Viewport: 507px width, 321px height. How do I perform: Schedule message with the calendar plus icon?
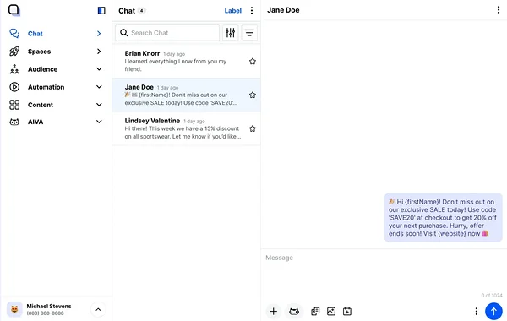(x=347, y=312)
